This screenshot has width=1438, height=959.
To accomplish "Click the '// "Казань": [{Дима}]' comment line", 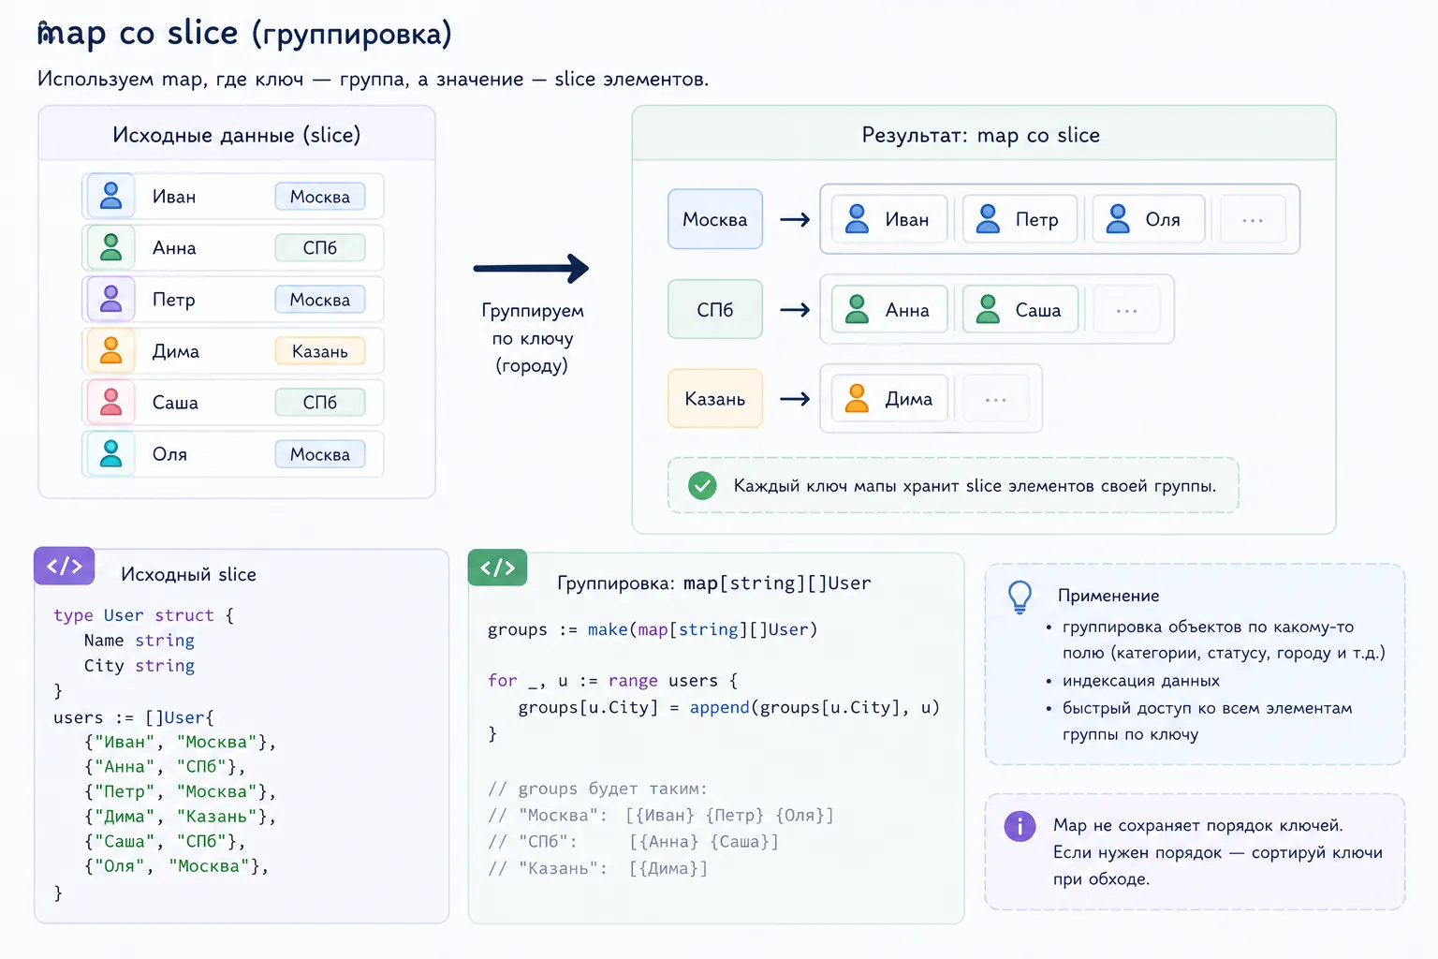I will coord(597,868).
